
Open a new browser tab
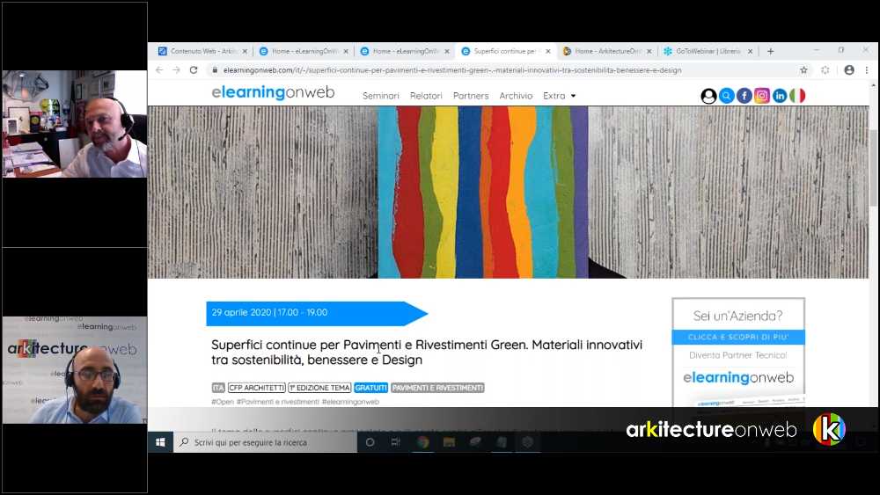[771, 51]
